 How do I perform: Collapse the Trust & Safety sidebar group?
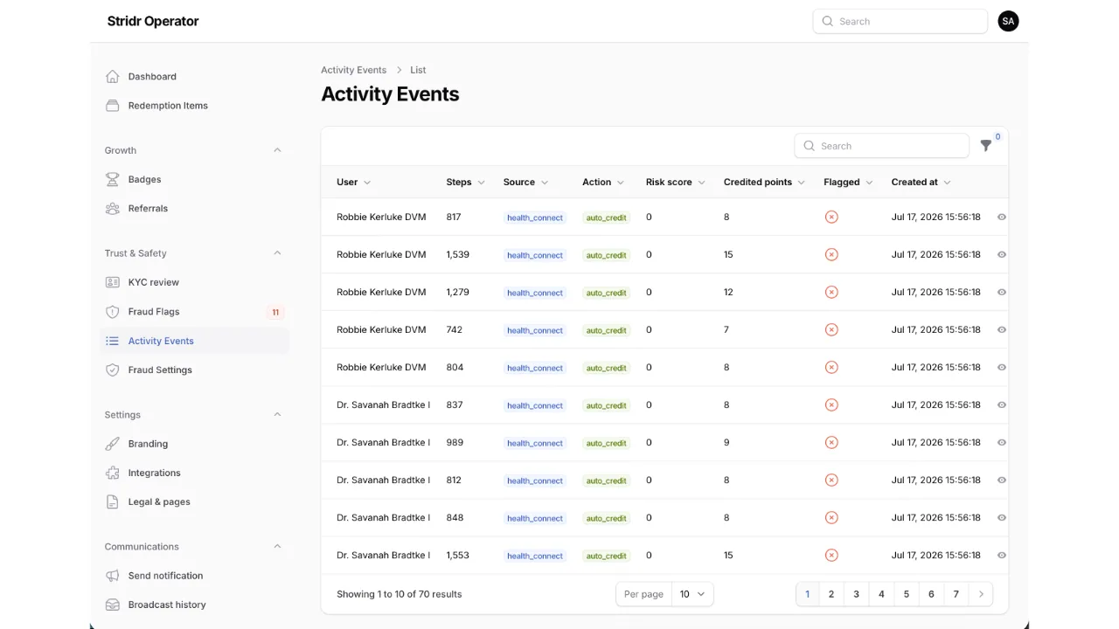click(x=277, y=253)
